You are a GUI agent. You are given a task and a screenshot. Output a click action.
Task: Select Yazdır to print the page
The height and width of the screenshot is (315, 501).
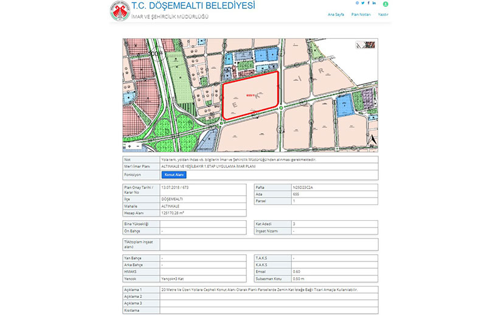pos(383,14)
